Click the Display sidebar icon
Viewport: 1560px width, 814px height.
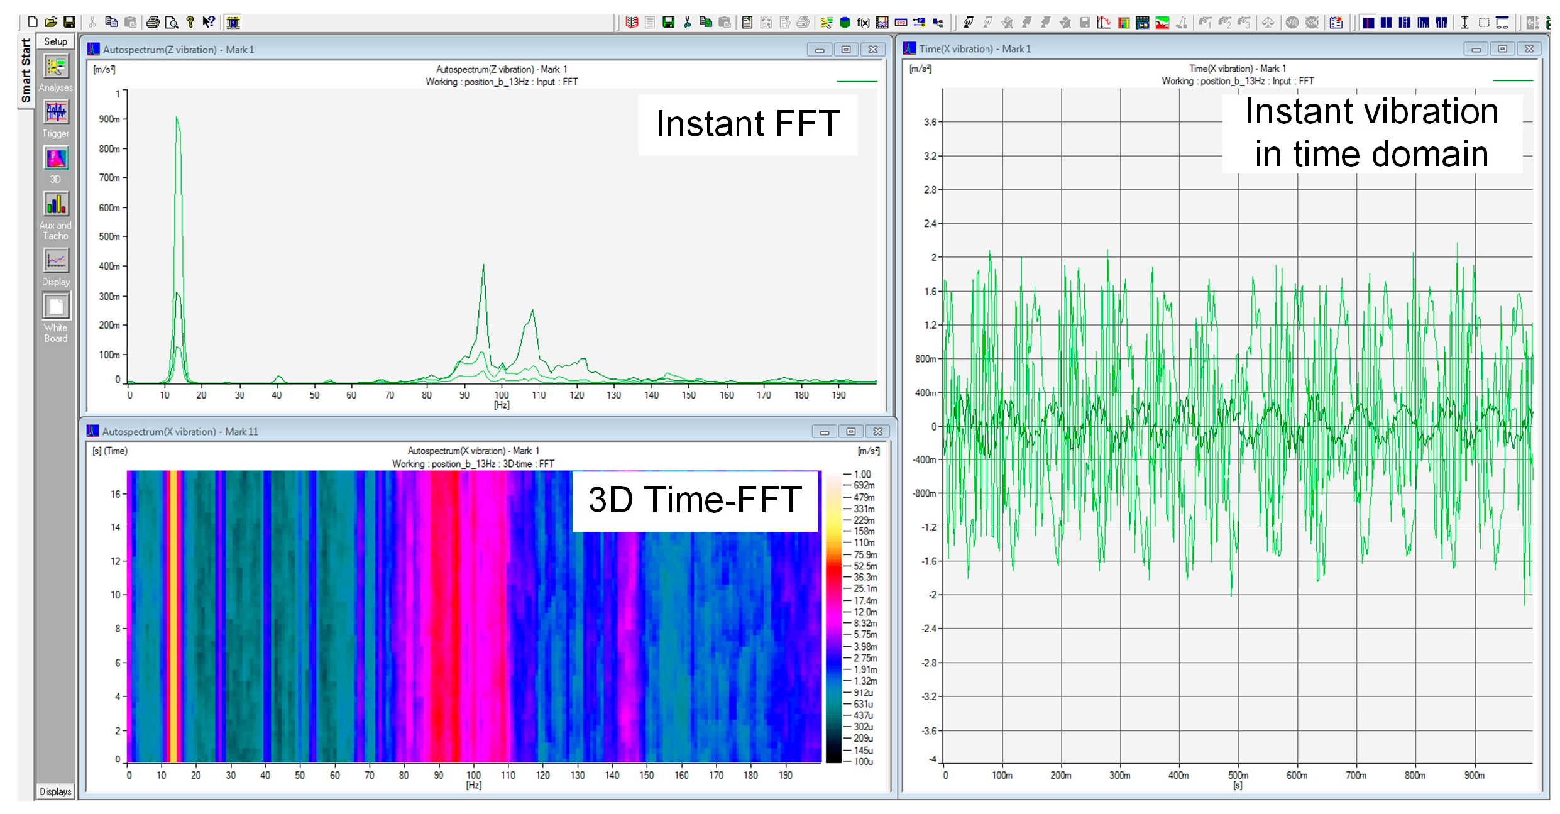coord(56,260)
